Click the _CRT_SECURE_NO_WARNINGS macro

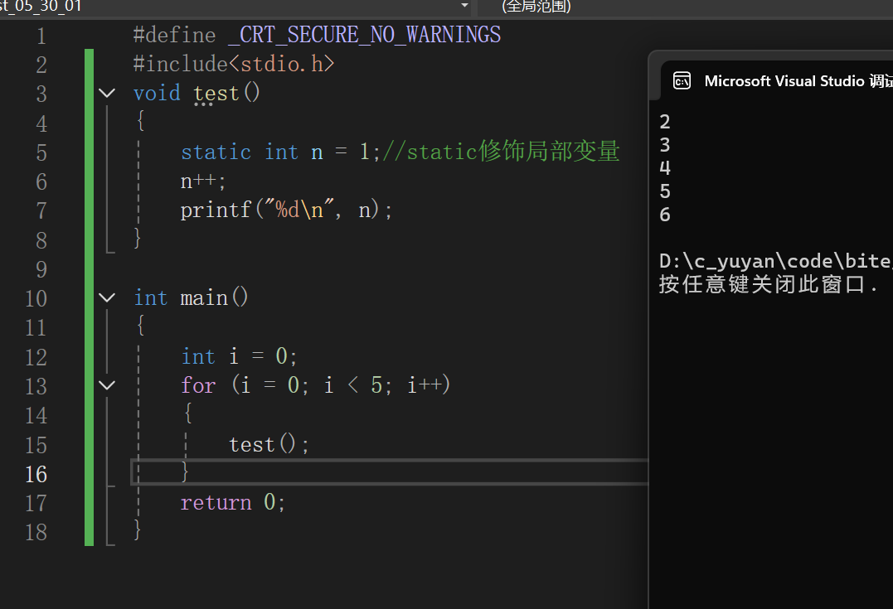[365, 36]
